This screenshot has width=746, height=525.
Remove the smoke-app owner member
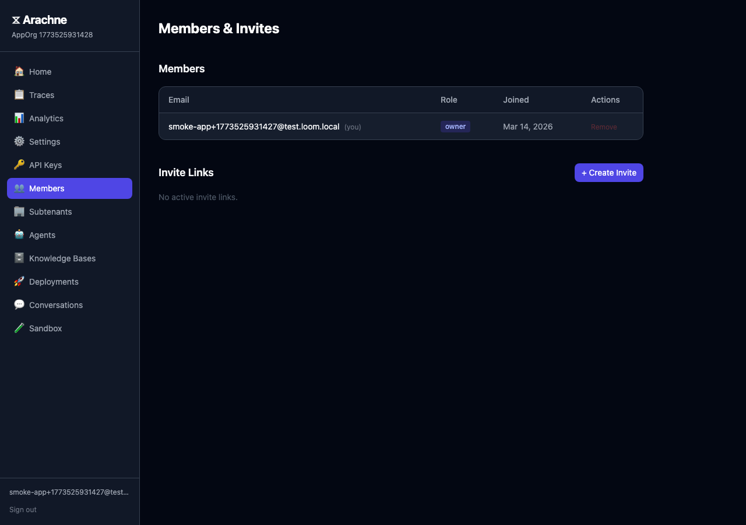(x=603, y=127)
